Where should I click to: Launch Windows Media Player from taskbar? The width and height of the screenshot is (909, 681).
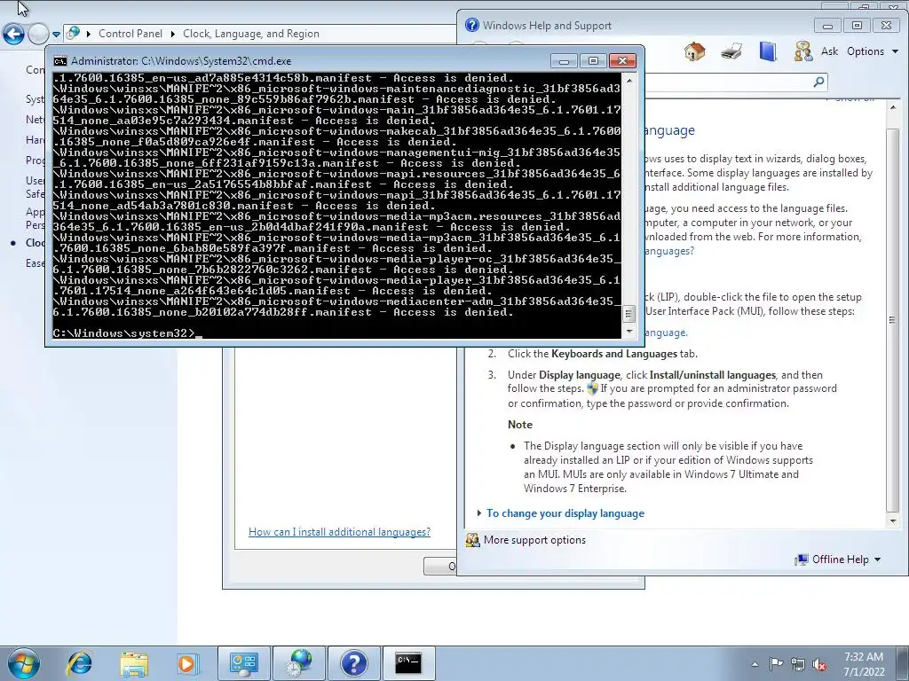[187, 663]
